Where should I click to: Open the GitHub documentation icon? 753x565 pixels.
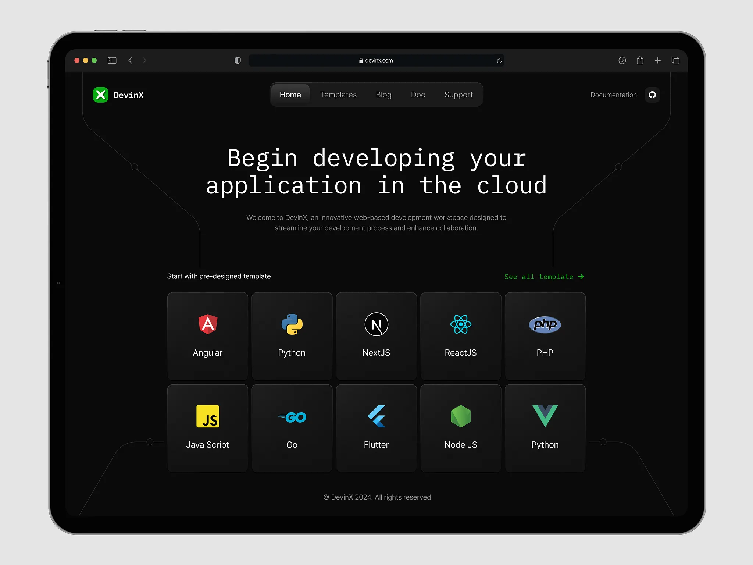(652, 95)
